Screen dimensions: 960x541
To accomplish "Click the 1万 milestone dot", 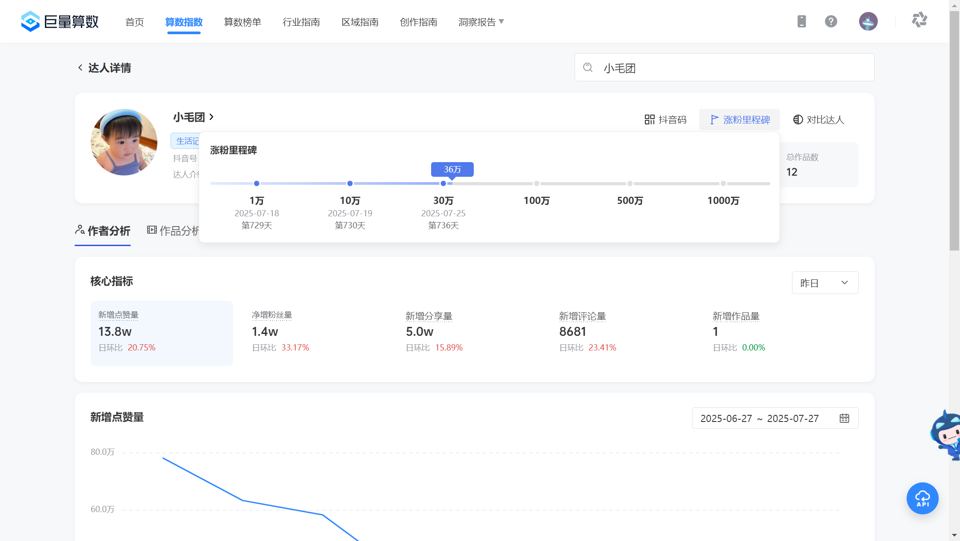I will click(256, 183).
